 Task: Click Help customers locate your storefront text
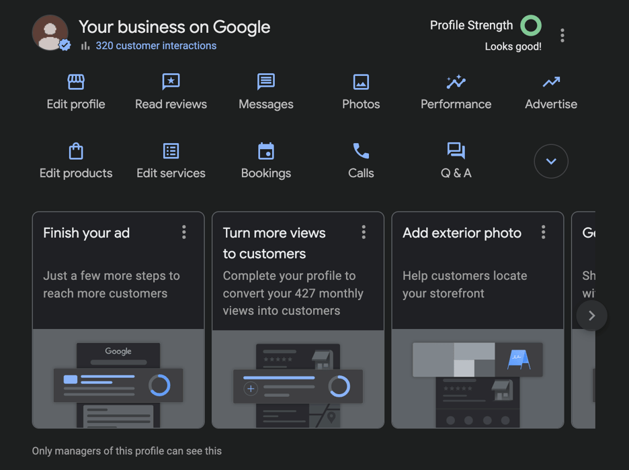[465, 285]
